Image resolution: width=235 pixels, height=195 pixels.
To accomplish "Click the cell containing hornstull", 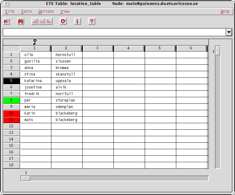I will [x=67, y=55].
